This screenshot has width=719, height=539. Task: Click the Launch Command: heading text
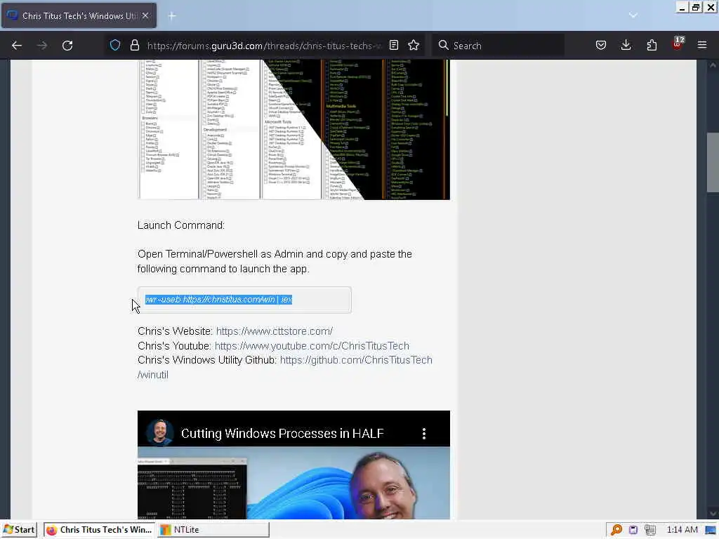pos(181,225)
